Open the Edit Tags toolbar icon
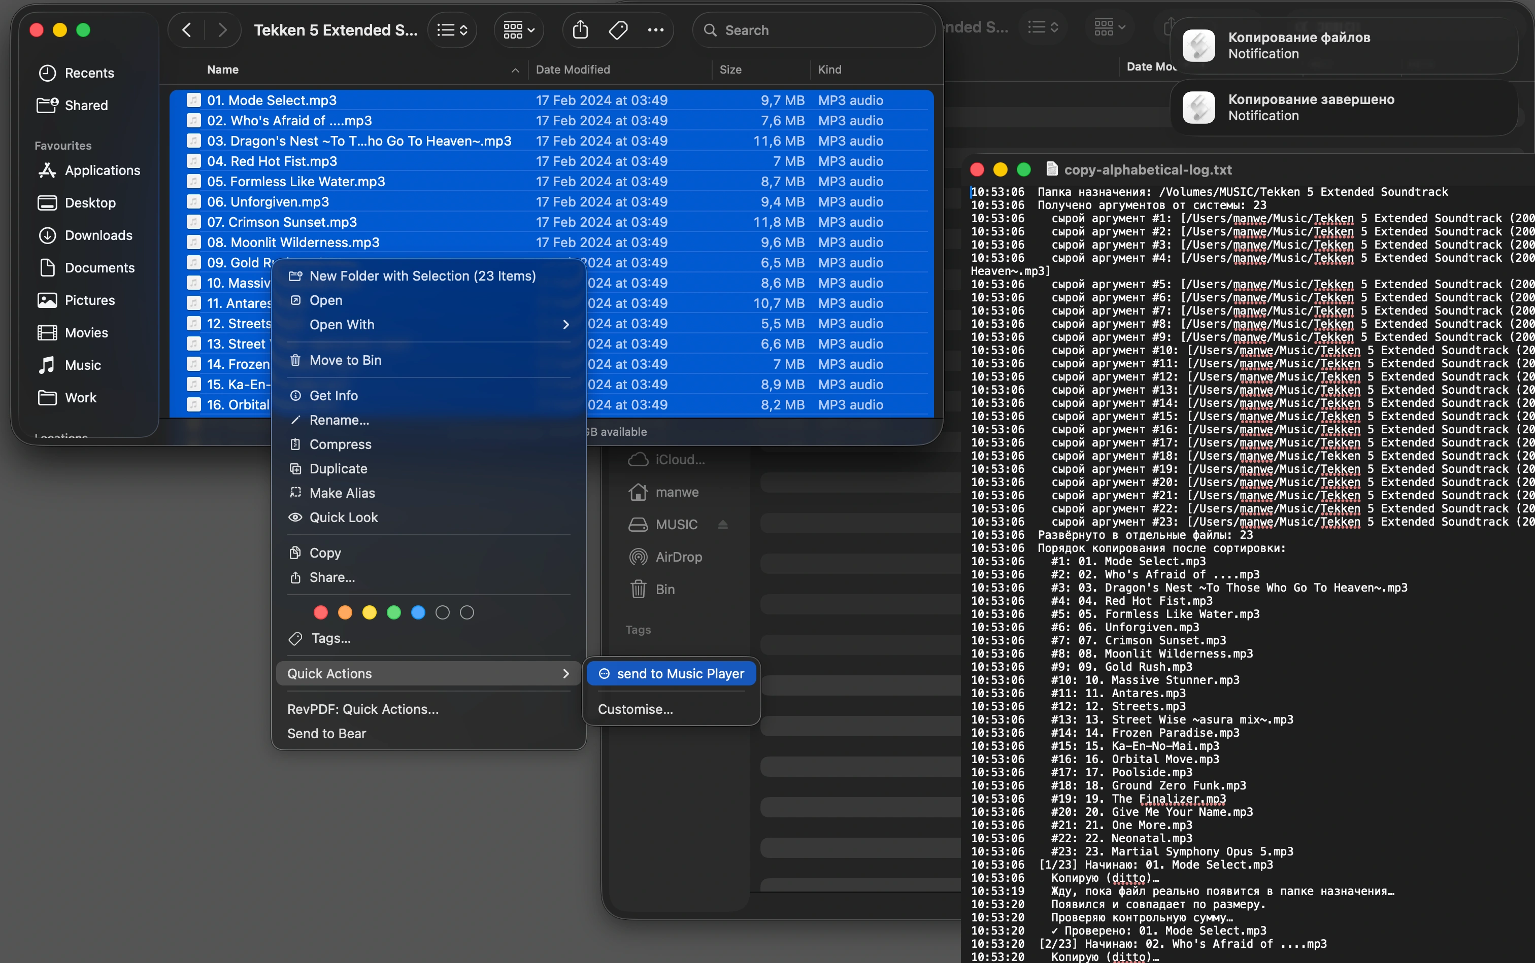This screenshot has height=963, width=1535. (618, 30)
